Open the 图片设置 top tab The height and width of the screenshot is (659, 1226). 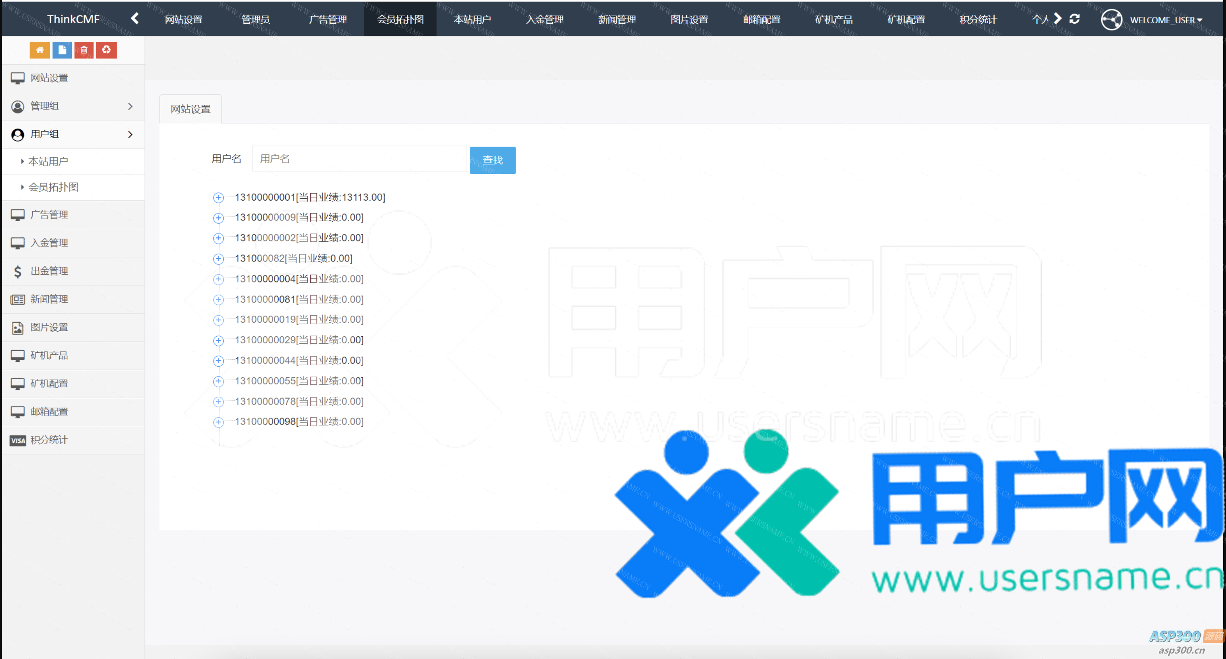[689, 19]
